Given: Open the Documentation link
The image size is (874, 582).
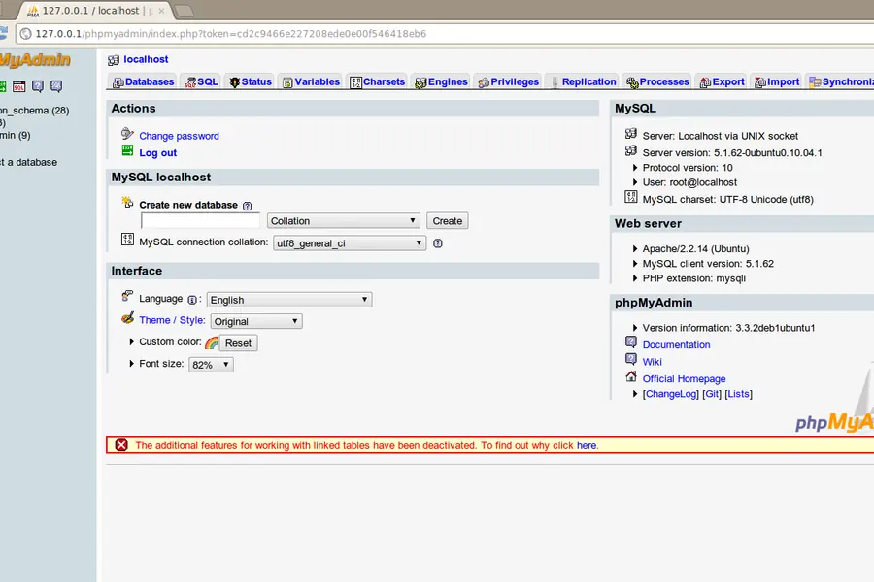Looking at the screenshot, I should coord(676,344).
